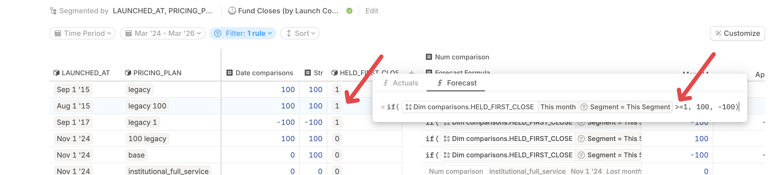Click the grid icon next to Num comparison
Viewport: 773px width, 175px height.
pos(429,57)
